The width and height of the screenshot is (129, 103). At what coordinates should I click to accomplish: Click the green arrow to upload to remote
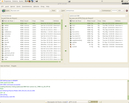[x=66, y=26]
